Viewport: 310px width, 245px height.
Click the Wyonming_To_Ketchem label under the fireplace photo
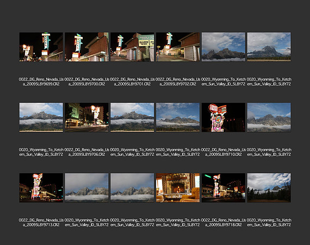pos(178,223)
